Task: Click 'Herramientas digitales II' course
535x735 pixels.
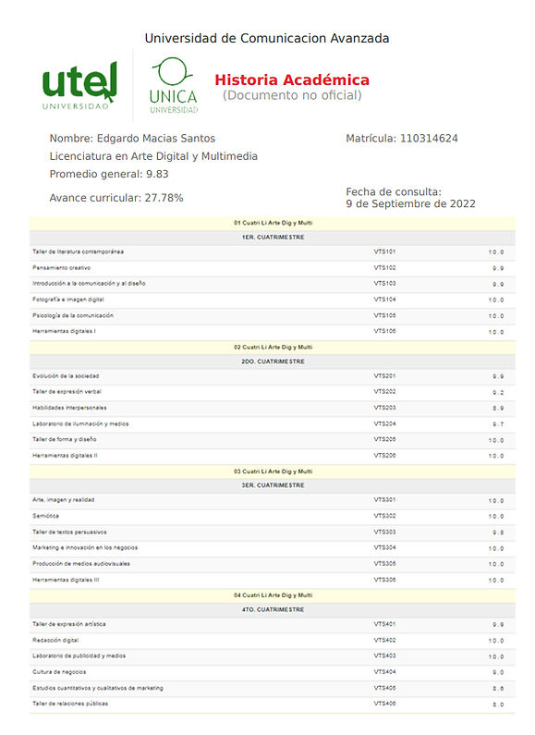Action: (x=65, y=456)
